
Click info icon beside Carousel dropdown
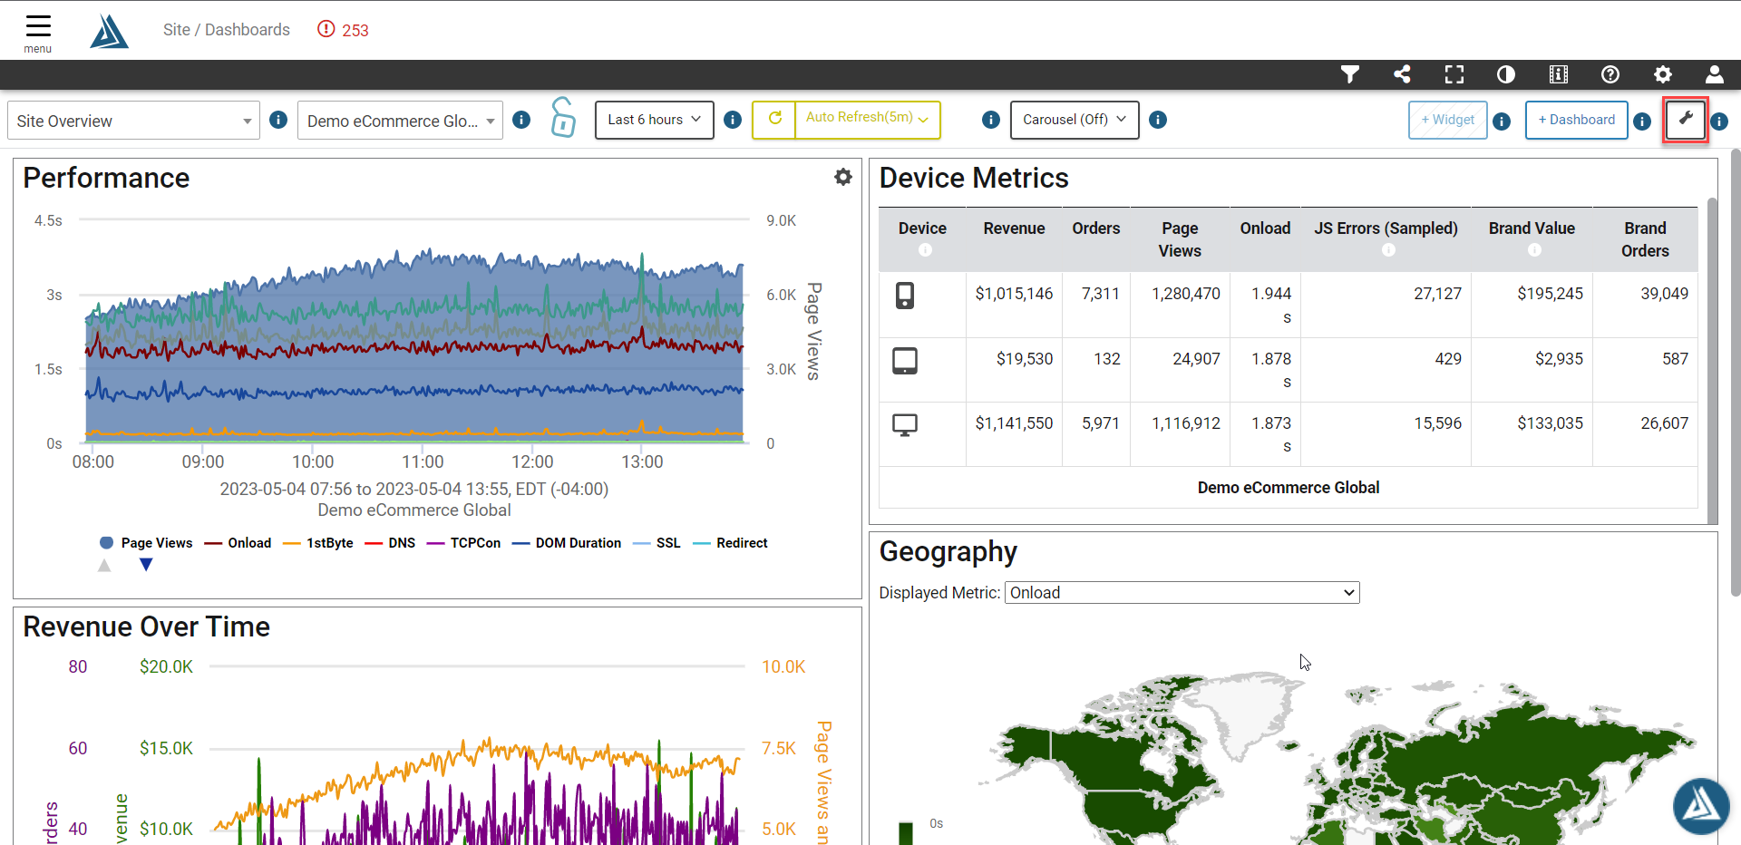click(x=1158, y=120)
